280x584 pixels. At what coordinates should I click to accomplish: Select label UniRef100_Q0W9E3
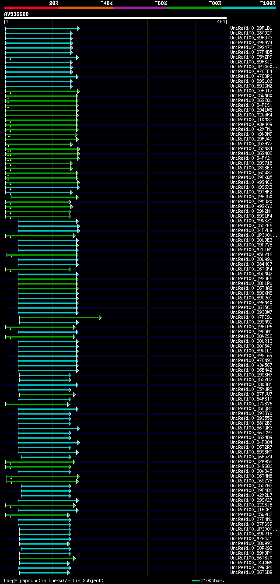tap(252, 240)
